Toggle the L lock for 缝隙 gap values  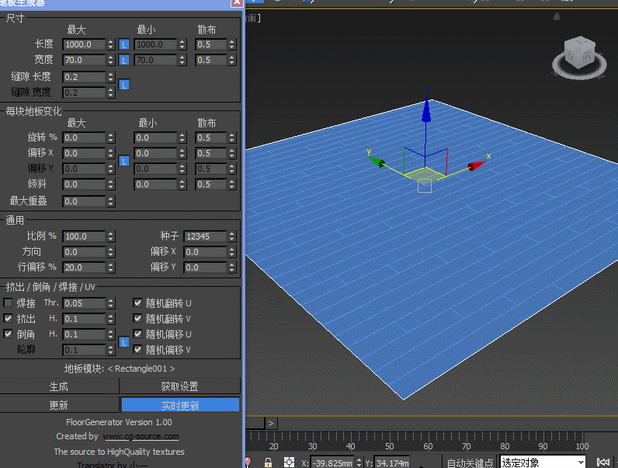click(x=123, y=85)
